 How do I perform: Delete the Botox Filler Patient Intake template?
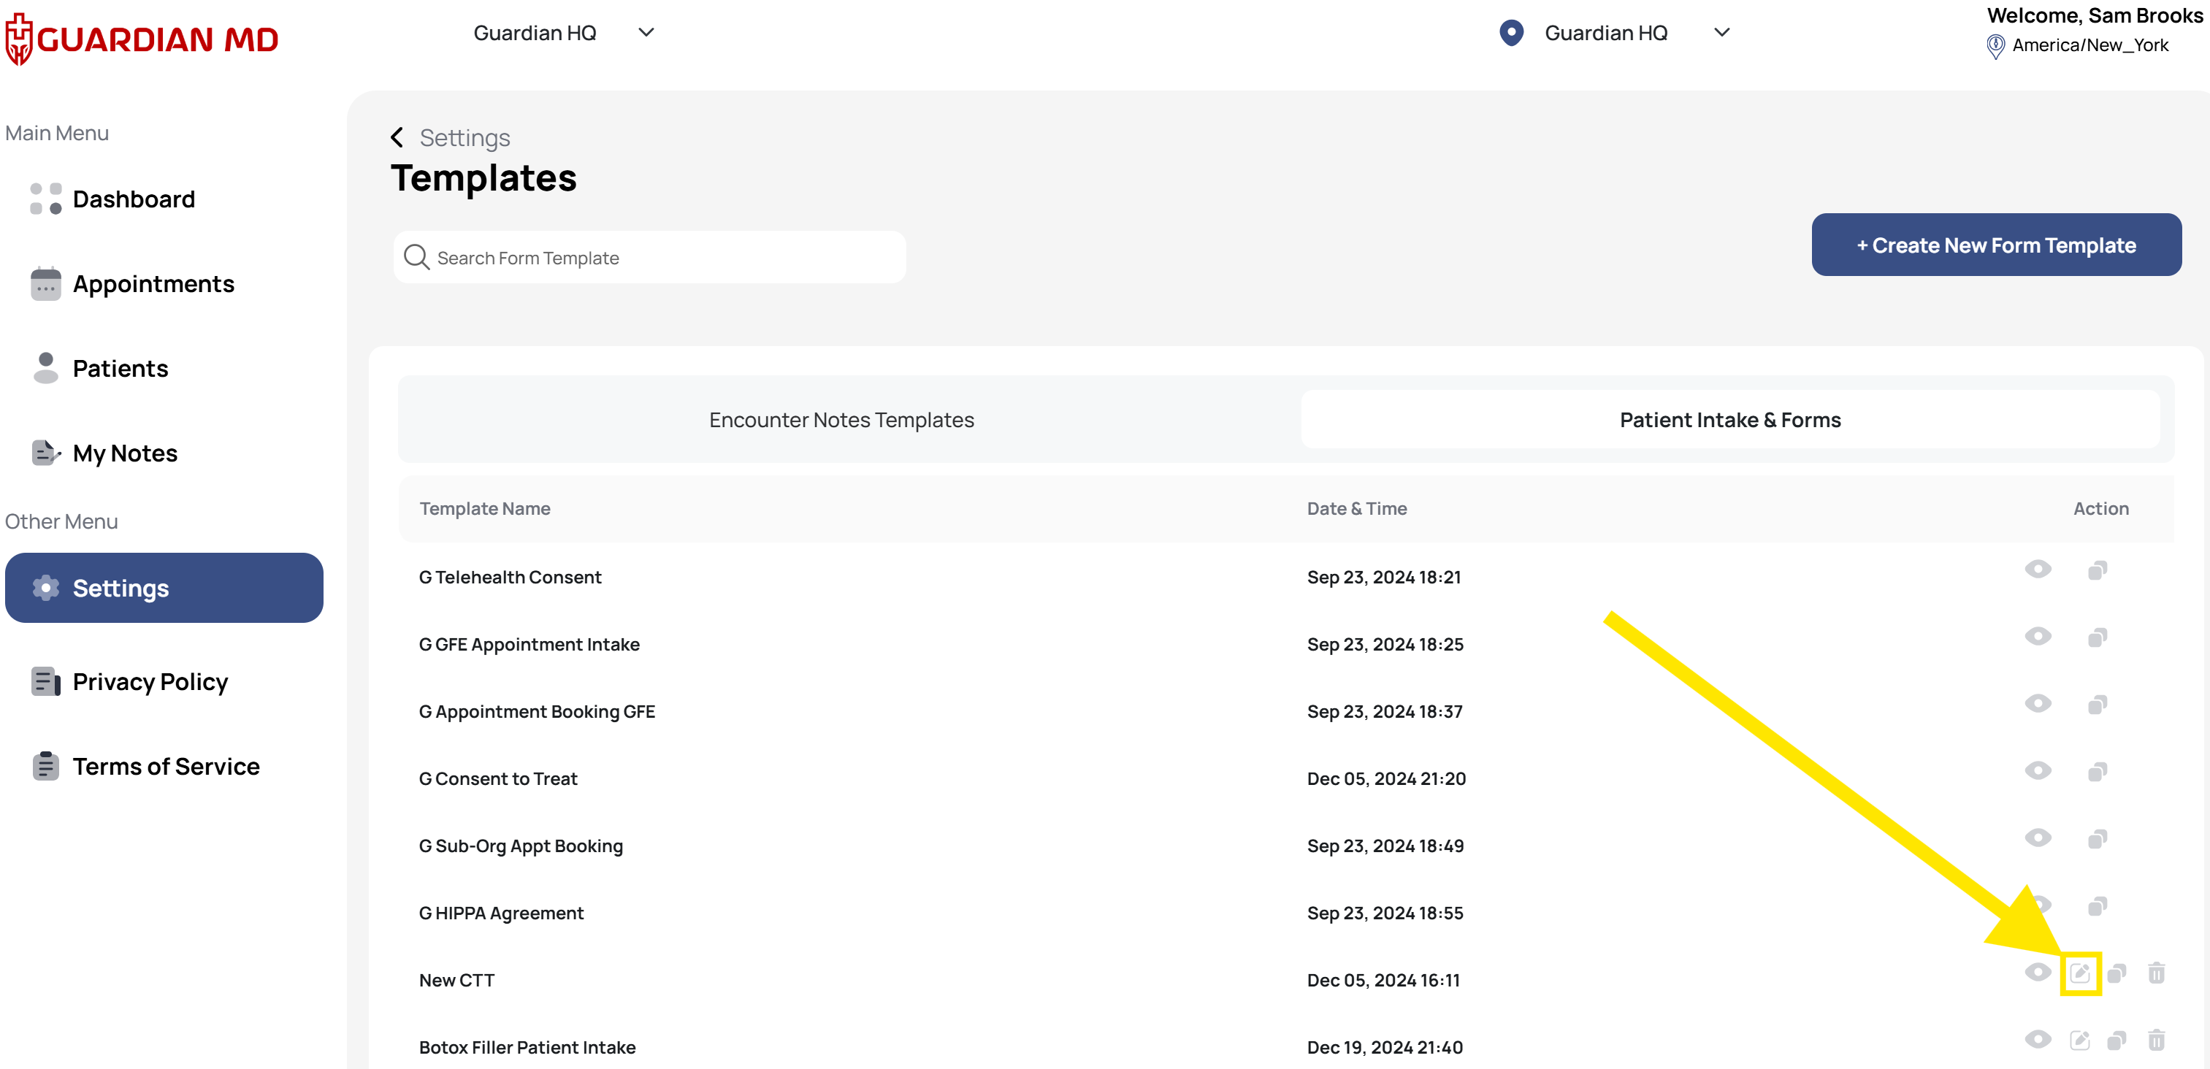2156,1041
